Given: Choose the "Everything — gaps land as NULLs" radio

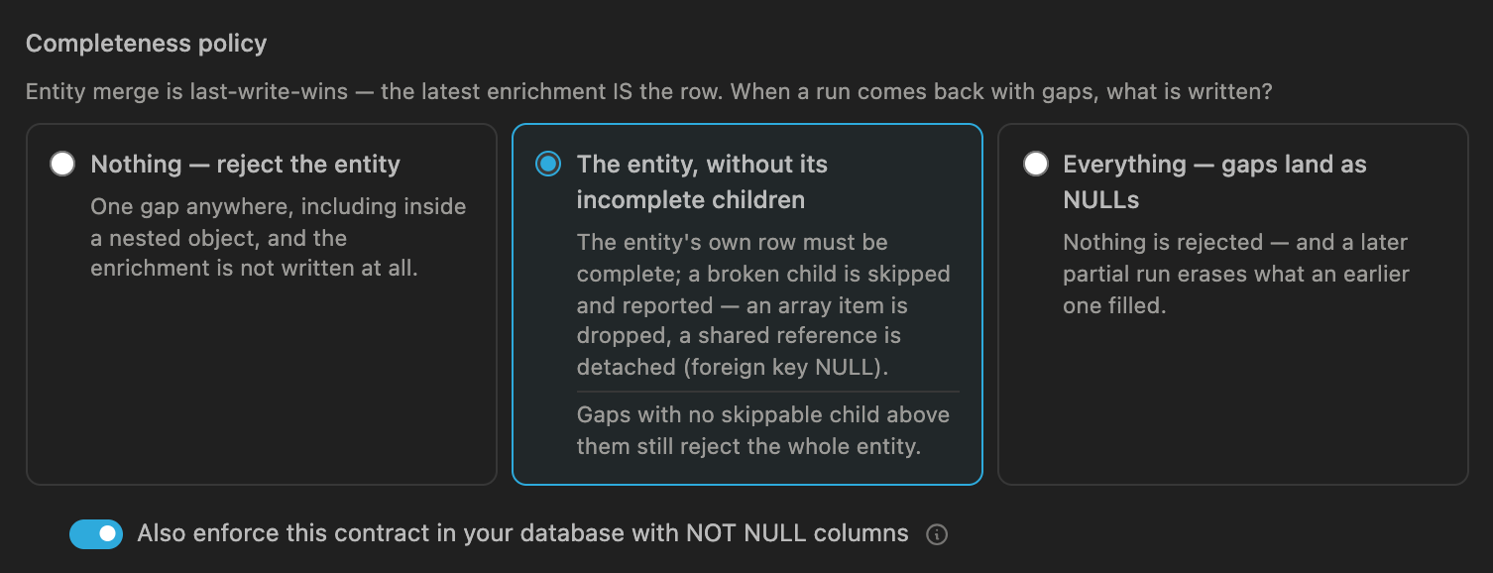Looking at the screenshot, I should tap(1035, 164).
